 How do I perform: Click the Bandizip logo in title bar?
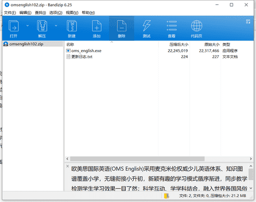(7, 5)
